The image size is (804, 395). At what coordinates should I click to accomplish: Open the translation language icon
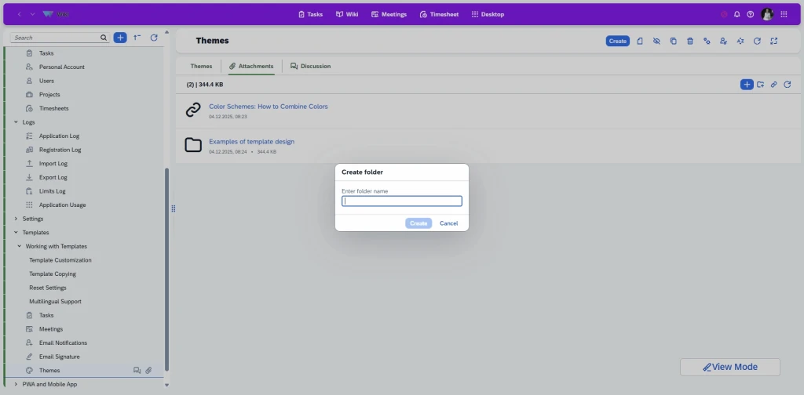click(740, 41)
